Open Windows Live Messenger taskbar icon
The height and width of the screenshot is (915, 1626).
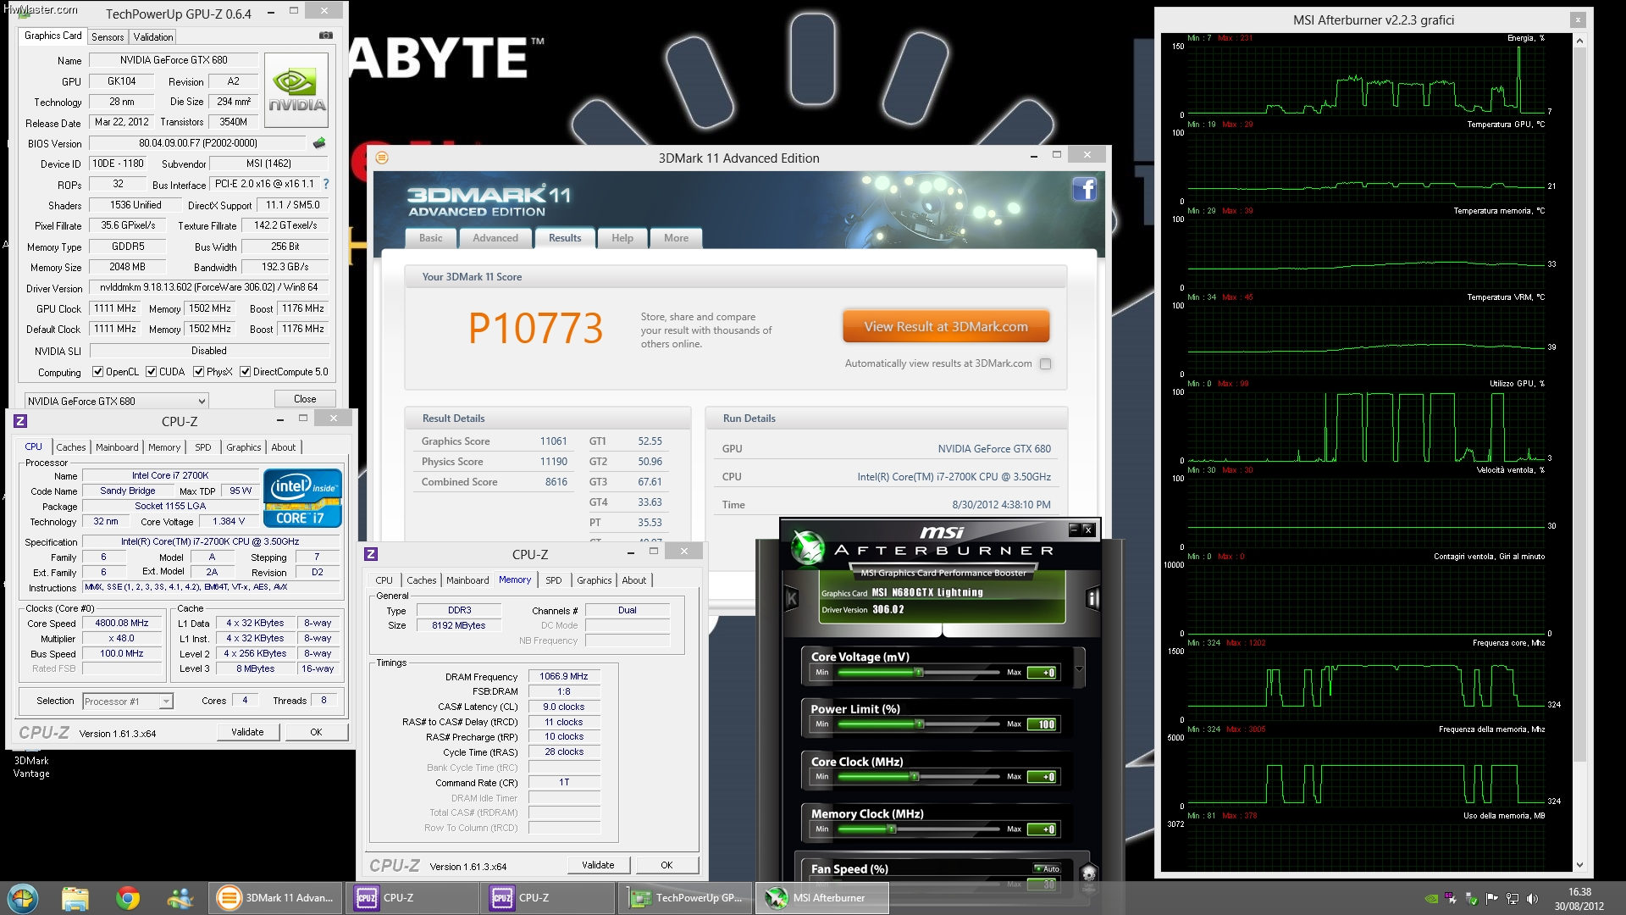point(180,898)
